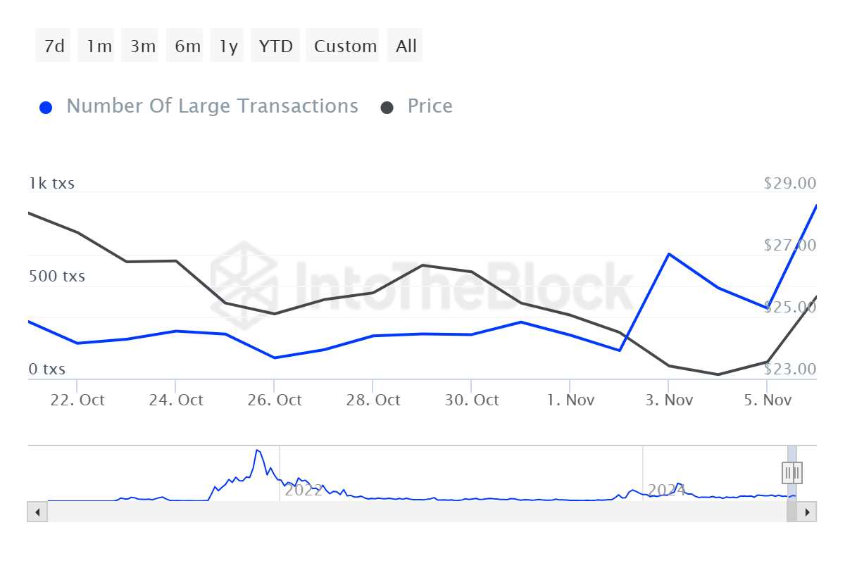Image resolution: width=845 pixels, height=563 pixels.
Task: Select the YTD range button
Action: 275,46
